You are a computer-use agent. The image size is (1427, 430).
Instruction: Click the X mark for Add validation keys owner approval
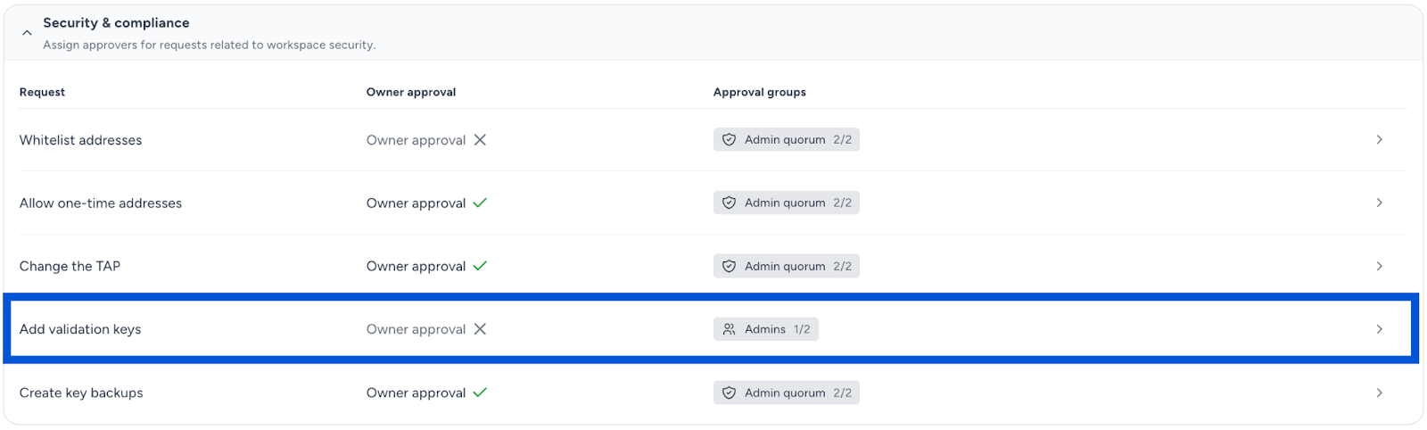(x=480, y=329)
